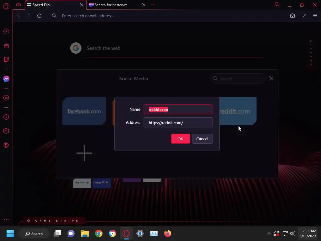This screenshot has height=241, width=321.
Task: Open Extensions cube icon in sidebar
Action: point(6,131)
